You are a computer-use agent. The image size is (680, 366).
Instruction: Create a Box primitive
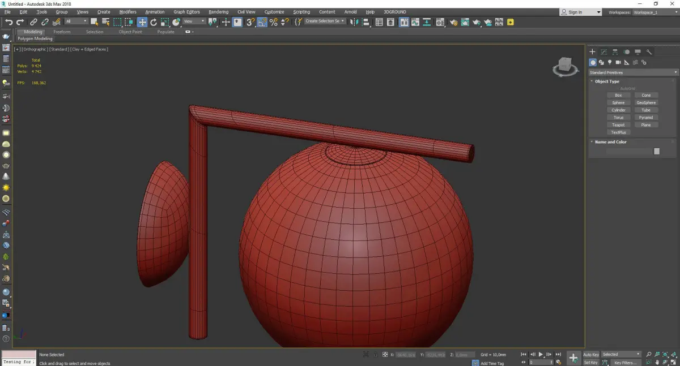point(618,95)
